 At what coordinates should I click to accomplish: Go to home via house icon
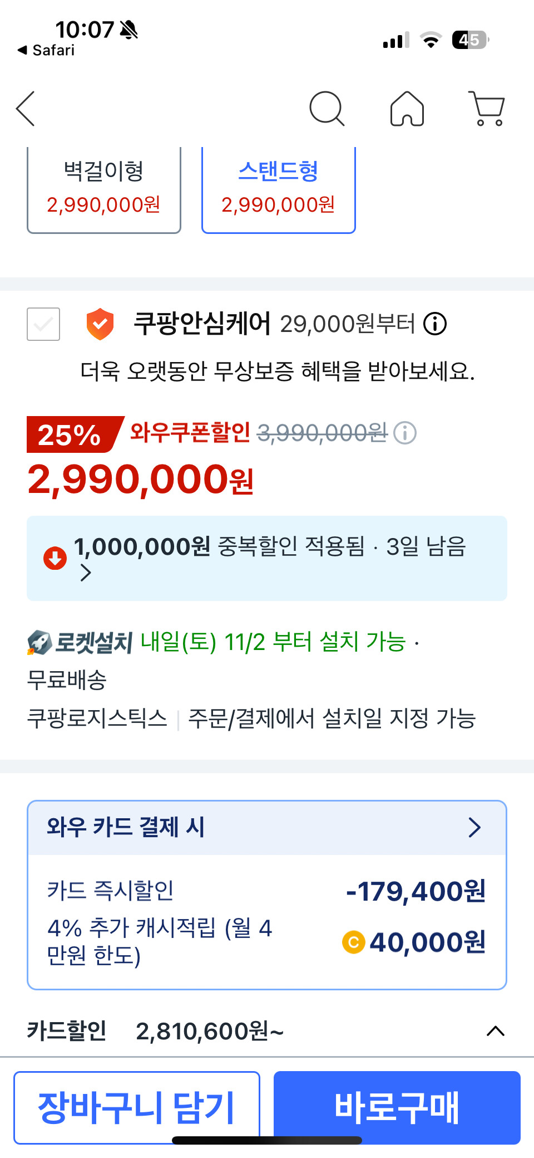407,109
